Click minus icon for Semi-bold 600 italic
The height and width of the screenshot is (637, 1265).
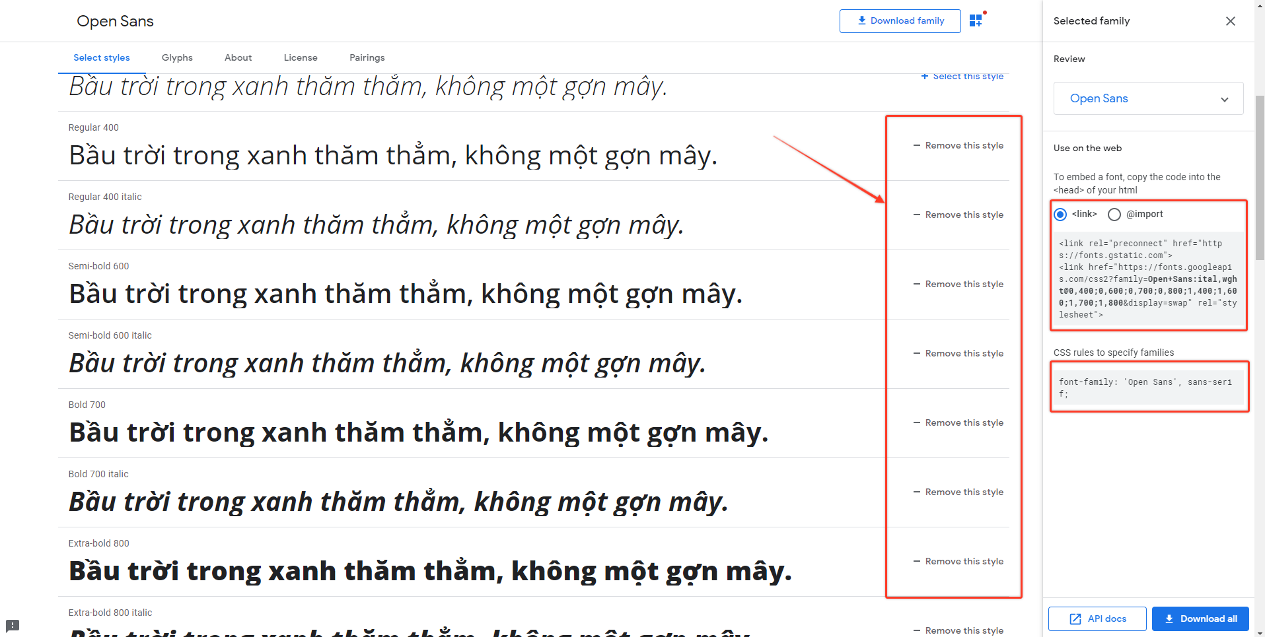[917, 353]
